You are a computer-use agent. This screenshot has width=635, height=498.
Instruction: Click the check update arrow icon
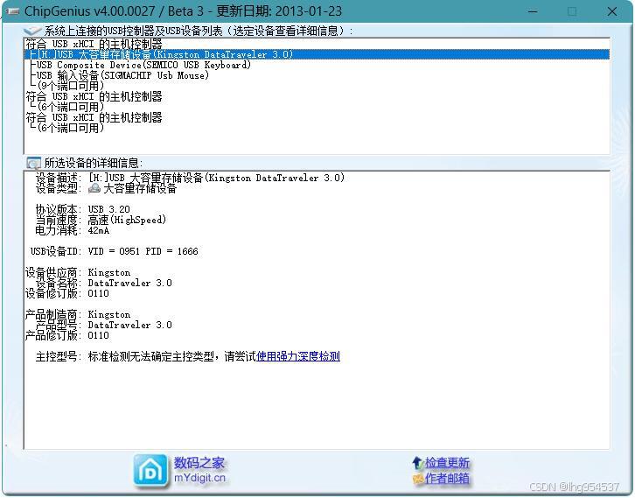point(417,463)
